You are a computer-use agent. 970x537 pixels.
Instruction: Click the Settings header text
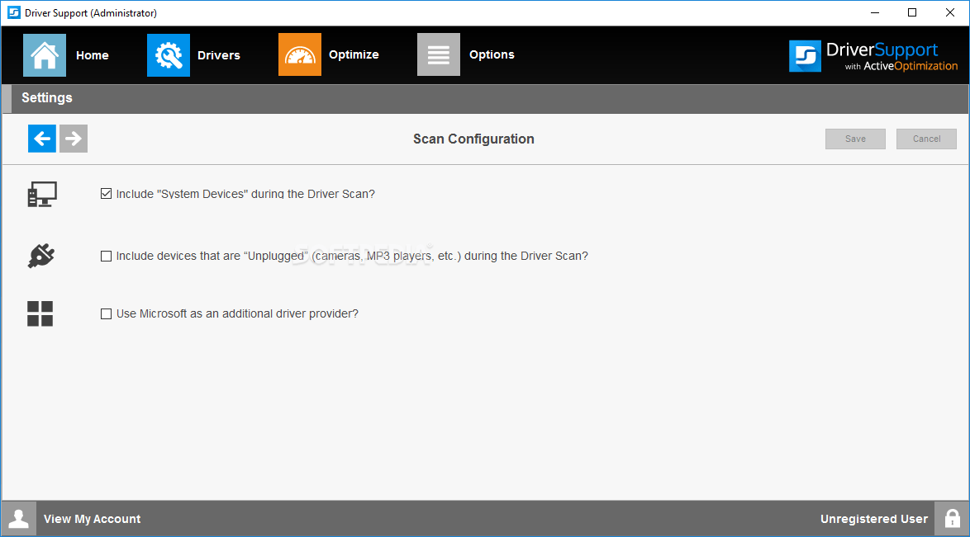[47, 97]
